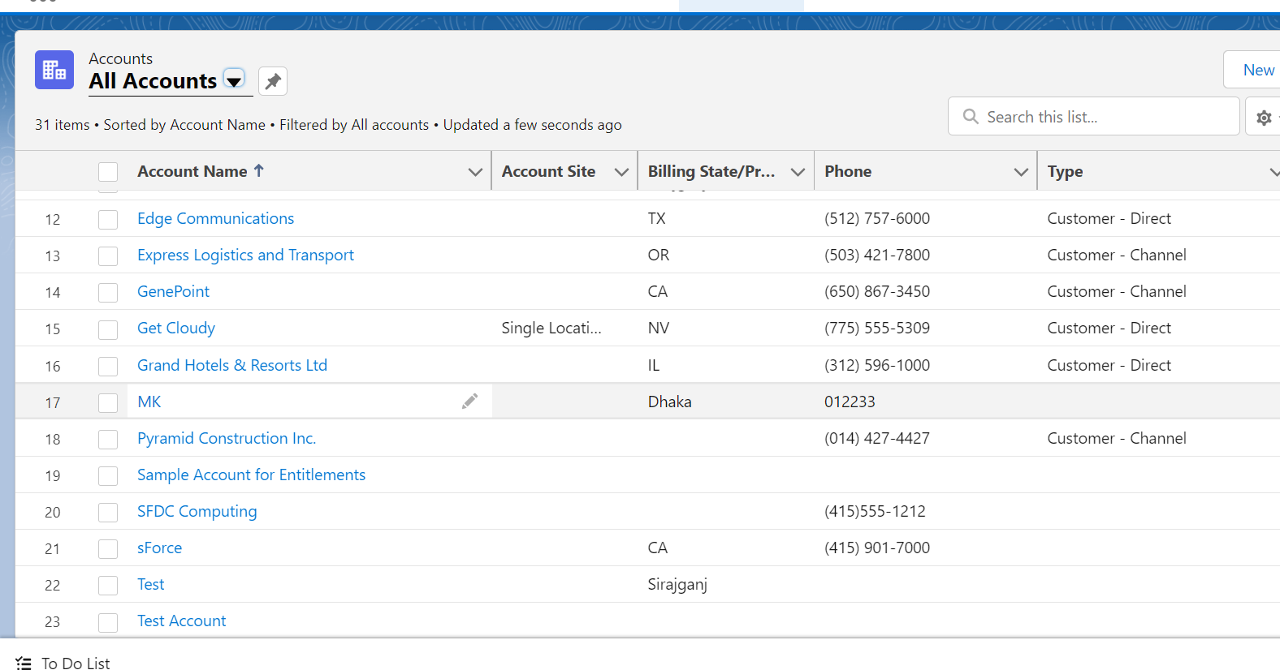Open Grand Hotels & Resorts Ltd
The height and width of the screenshot is (670, 1280).
coord(232,365)
